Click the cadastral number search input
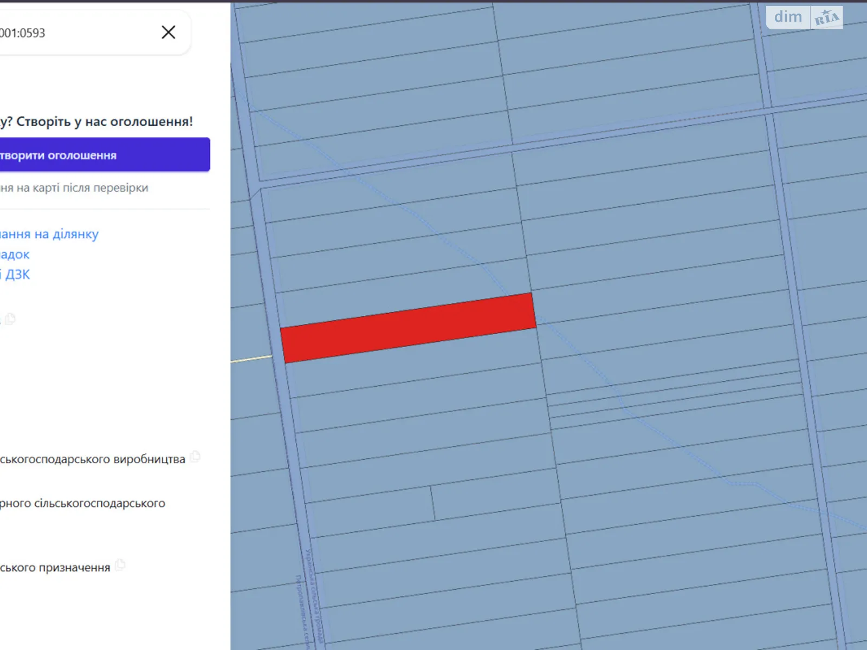Viewport: 867px width, 650px height. click(70, 33)
